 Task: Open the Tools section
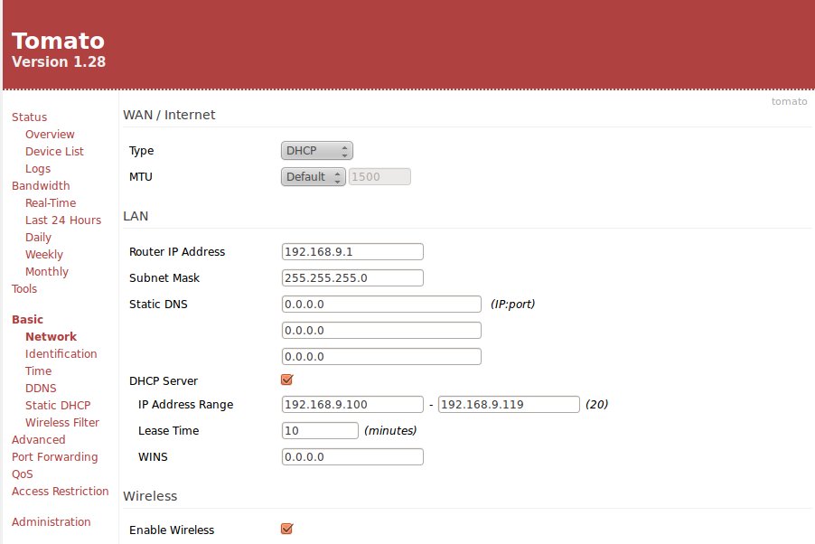(24, 288)
